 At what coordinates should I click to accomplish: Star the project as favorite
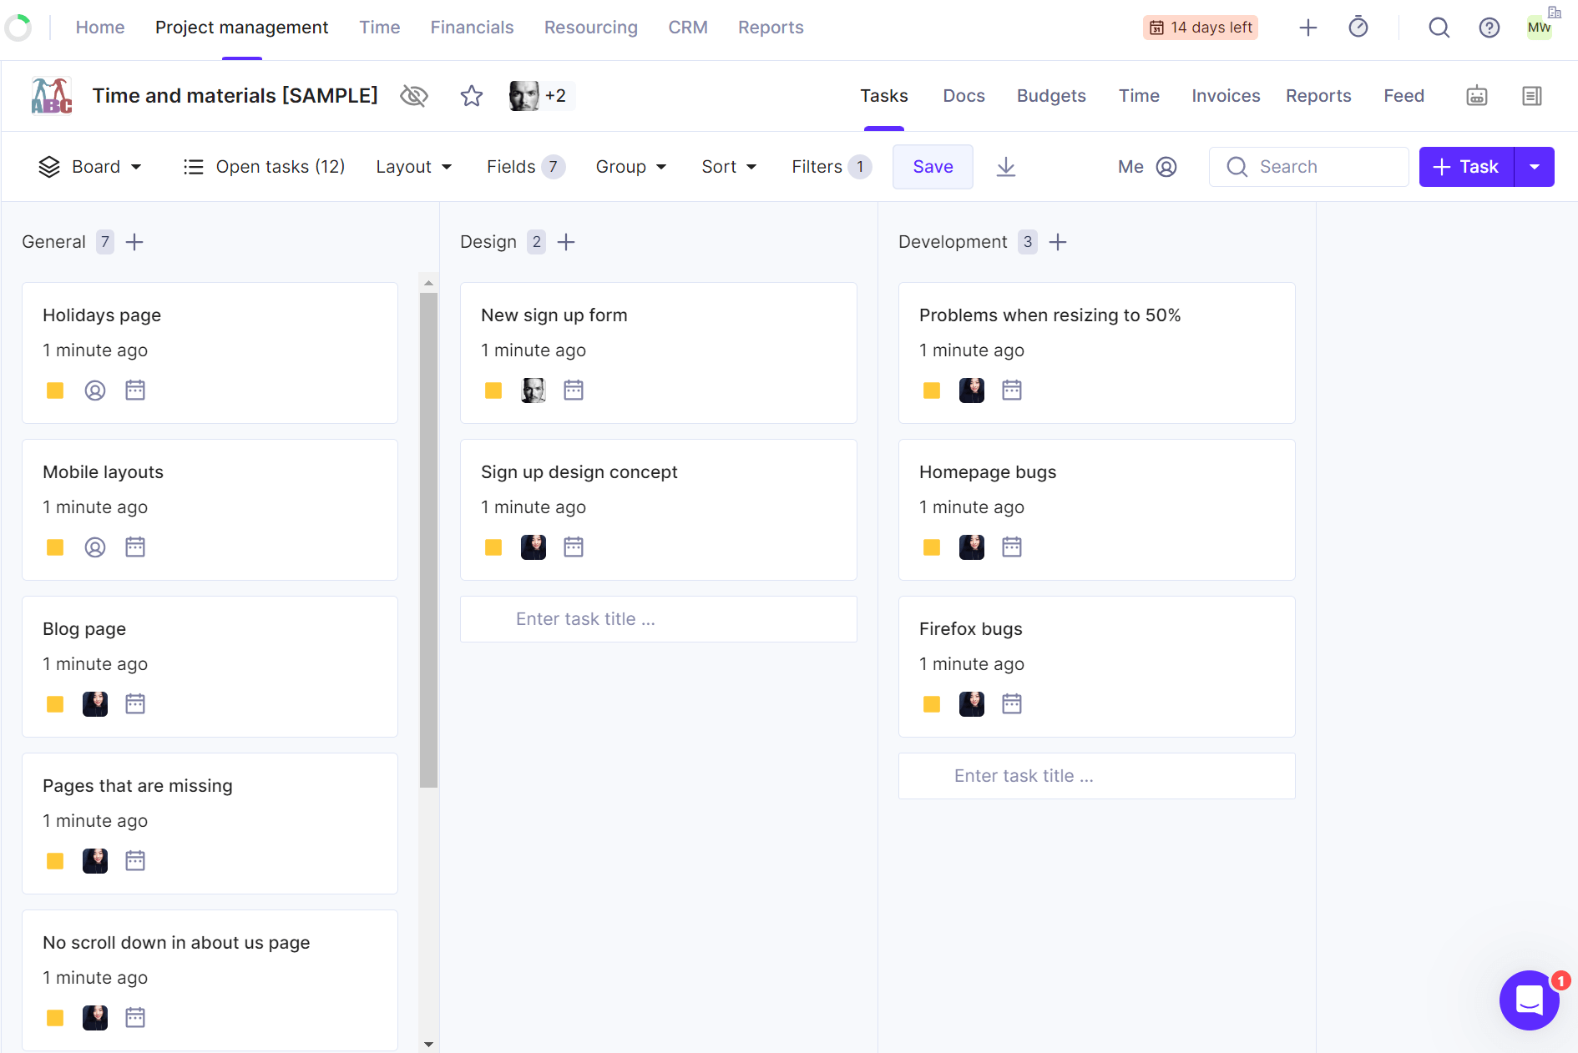[x=472, y=96]
